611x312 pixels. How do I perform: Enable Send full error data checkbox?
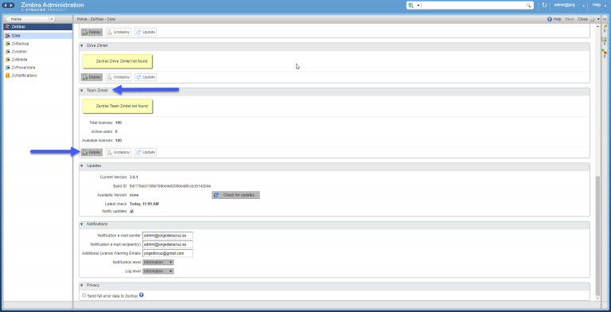(x=84, y=295)
